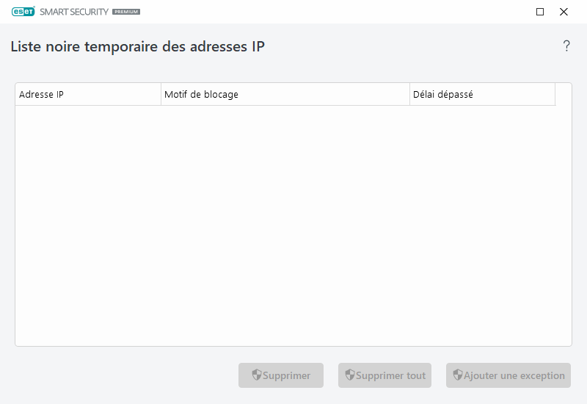
Task: Click the 'Liste noire temporaire des adresses IP' heading
Action: tap(137, 46)
